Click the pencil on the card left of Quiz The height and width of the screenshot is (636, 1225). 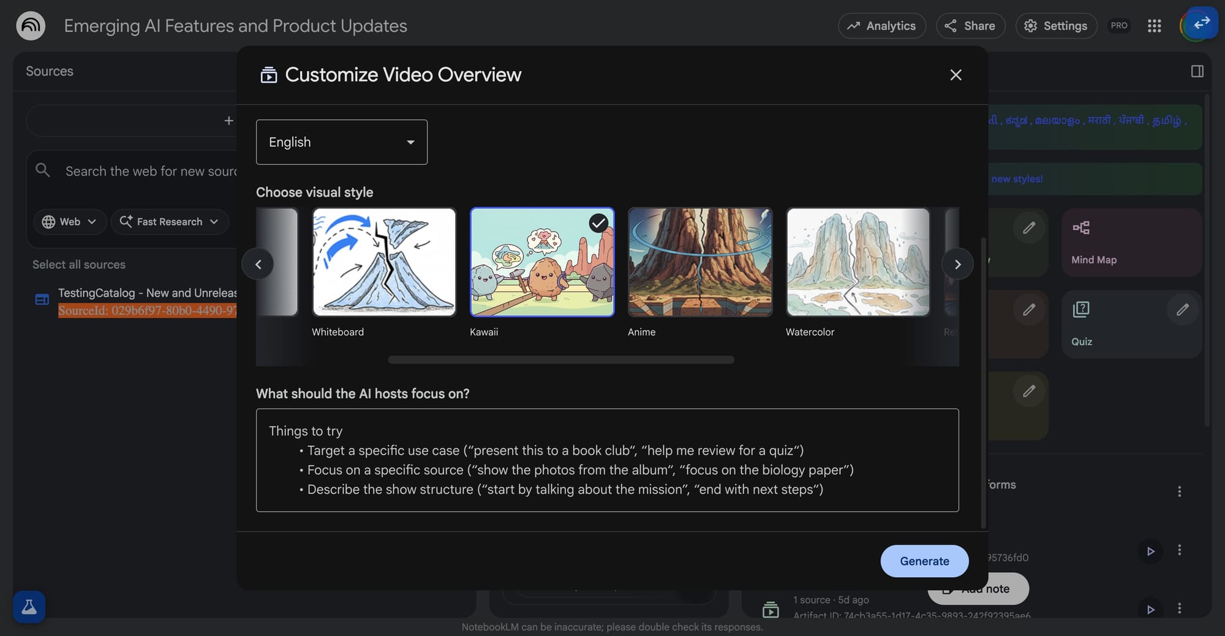[x=1029, y=309]
